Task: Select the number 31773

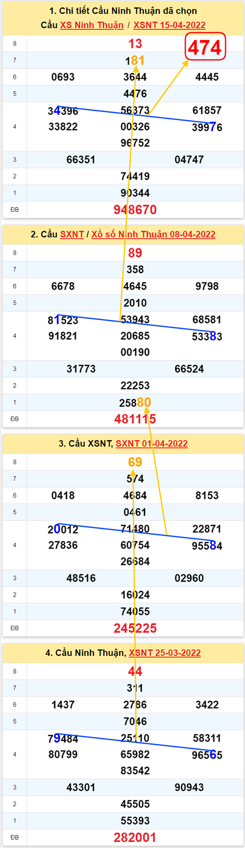Action: point(81,369)
